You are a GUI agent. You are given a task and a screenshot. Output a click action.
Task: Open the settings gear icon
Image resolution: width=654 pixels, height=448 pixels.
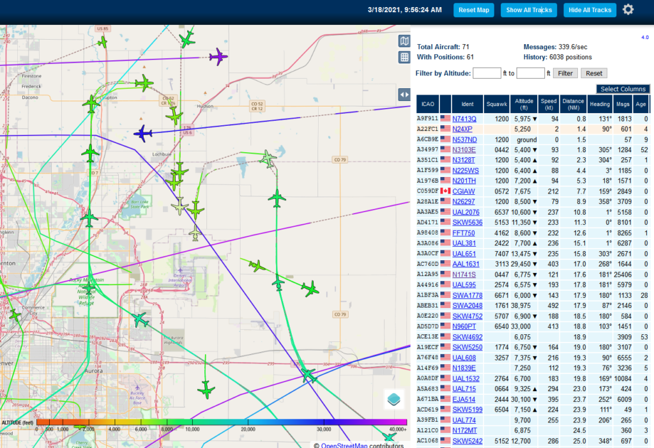[628, 10]
